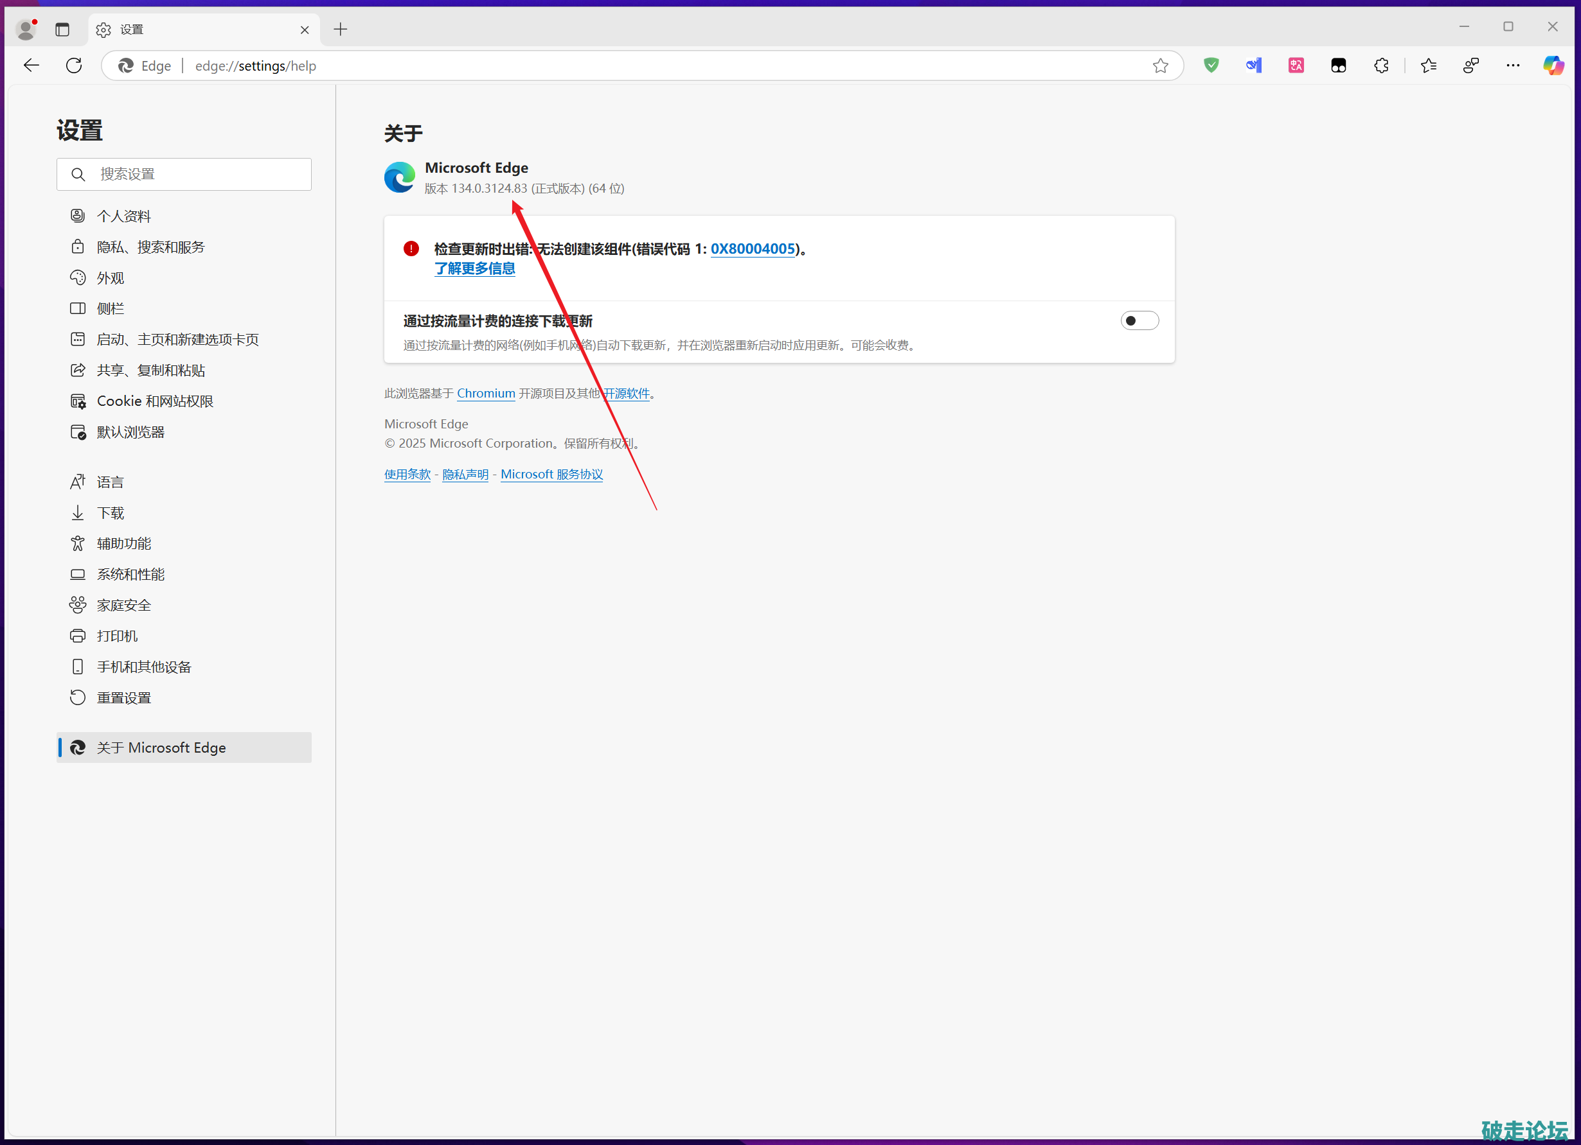The image size is (1581, 1145).
Task: Click the refresh page icon
Action: (x=74, y=66)
